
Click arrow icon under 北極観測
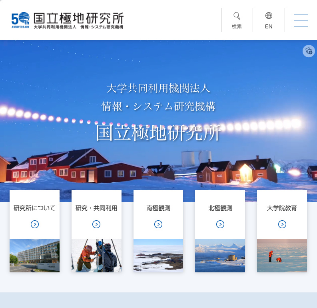click(x=220, y=224)
